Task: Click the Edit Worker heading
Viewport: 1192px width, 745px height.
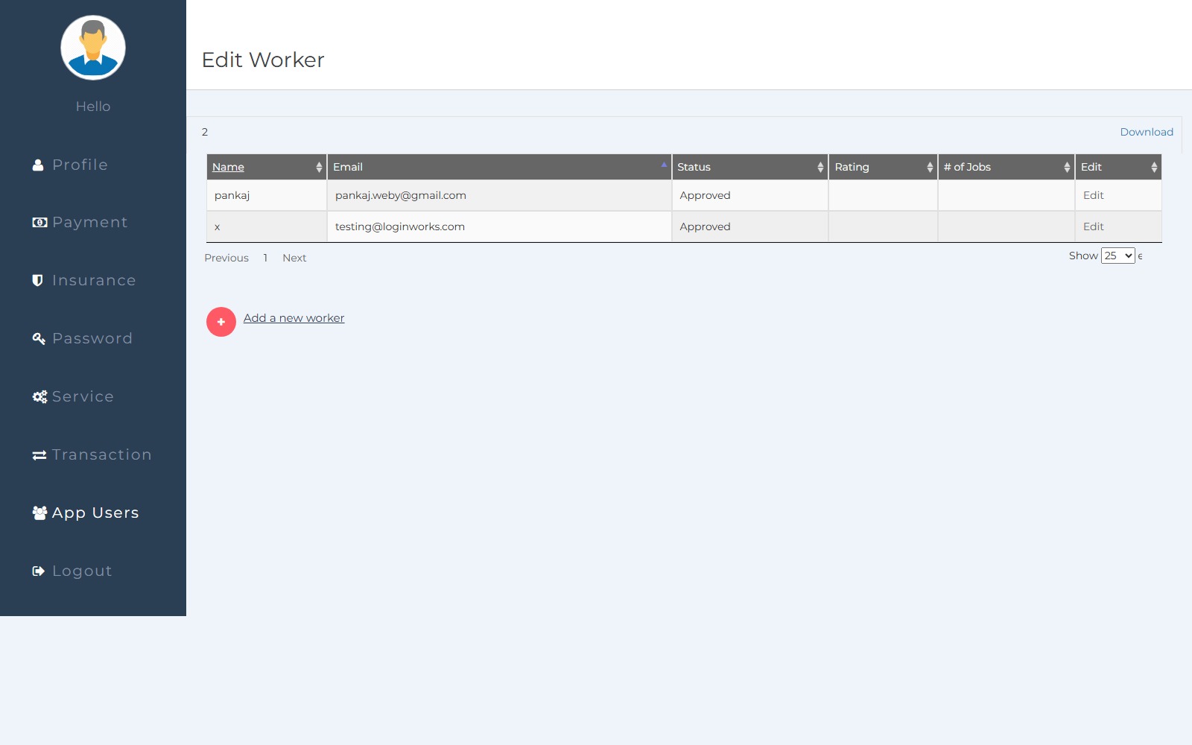Action: pos(263,60)
